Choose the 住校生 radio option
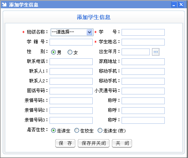188x158 pixels. pos(77,131)
